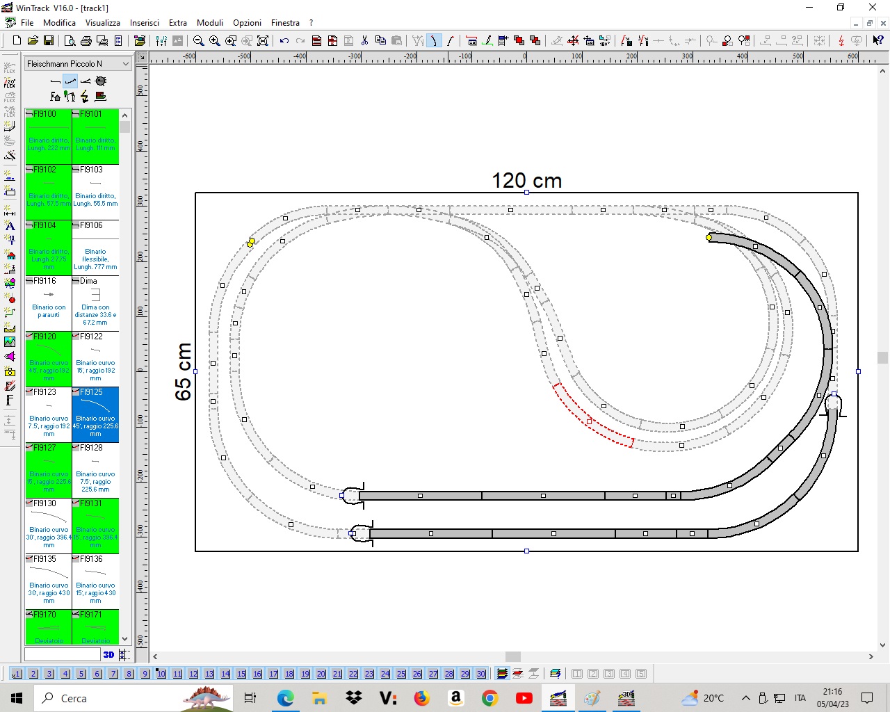Open the Modifica menu
Image resolution: width=890 pixels, height=712 pixels.
pyautogui.click(x=59, y=23)
